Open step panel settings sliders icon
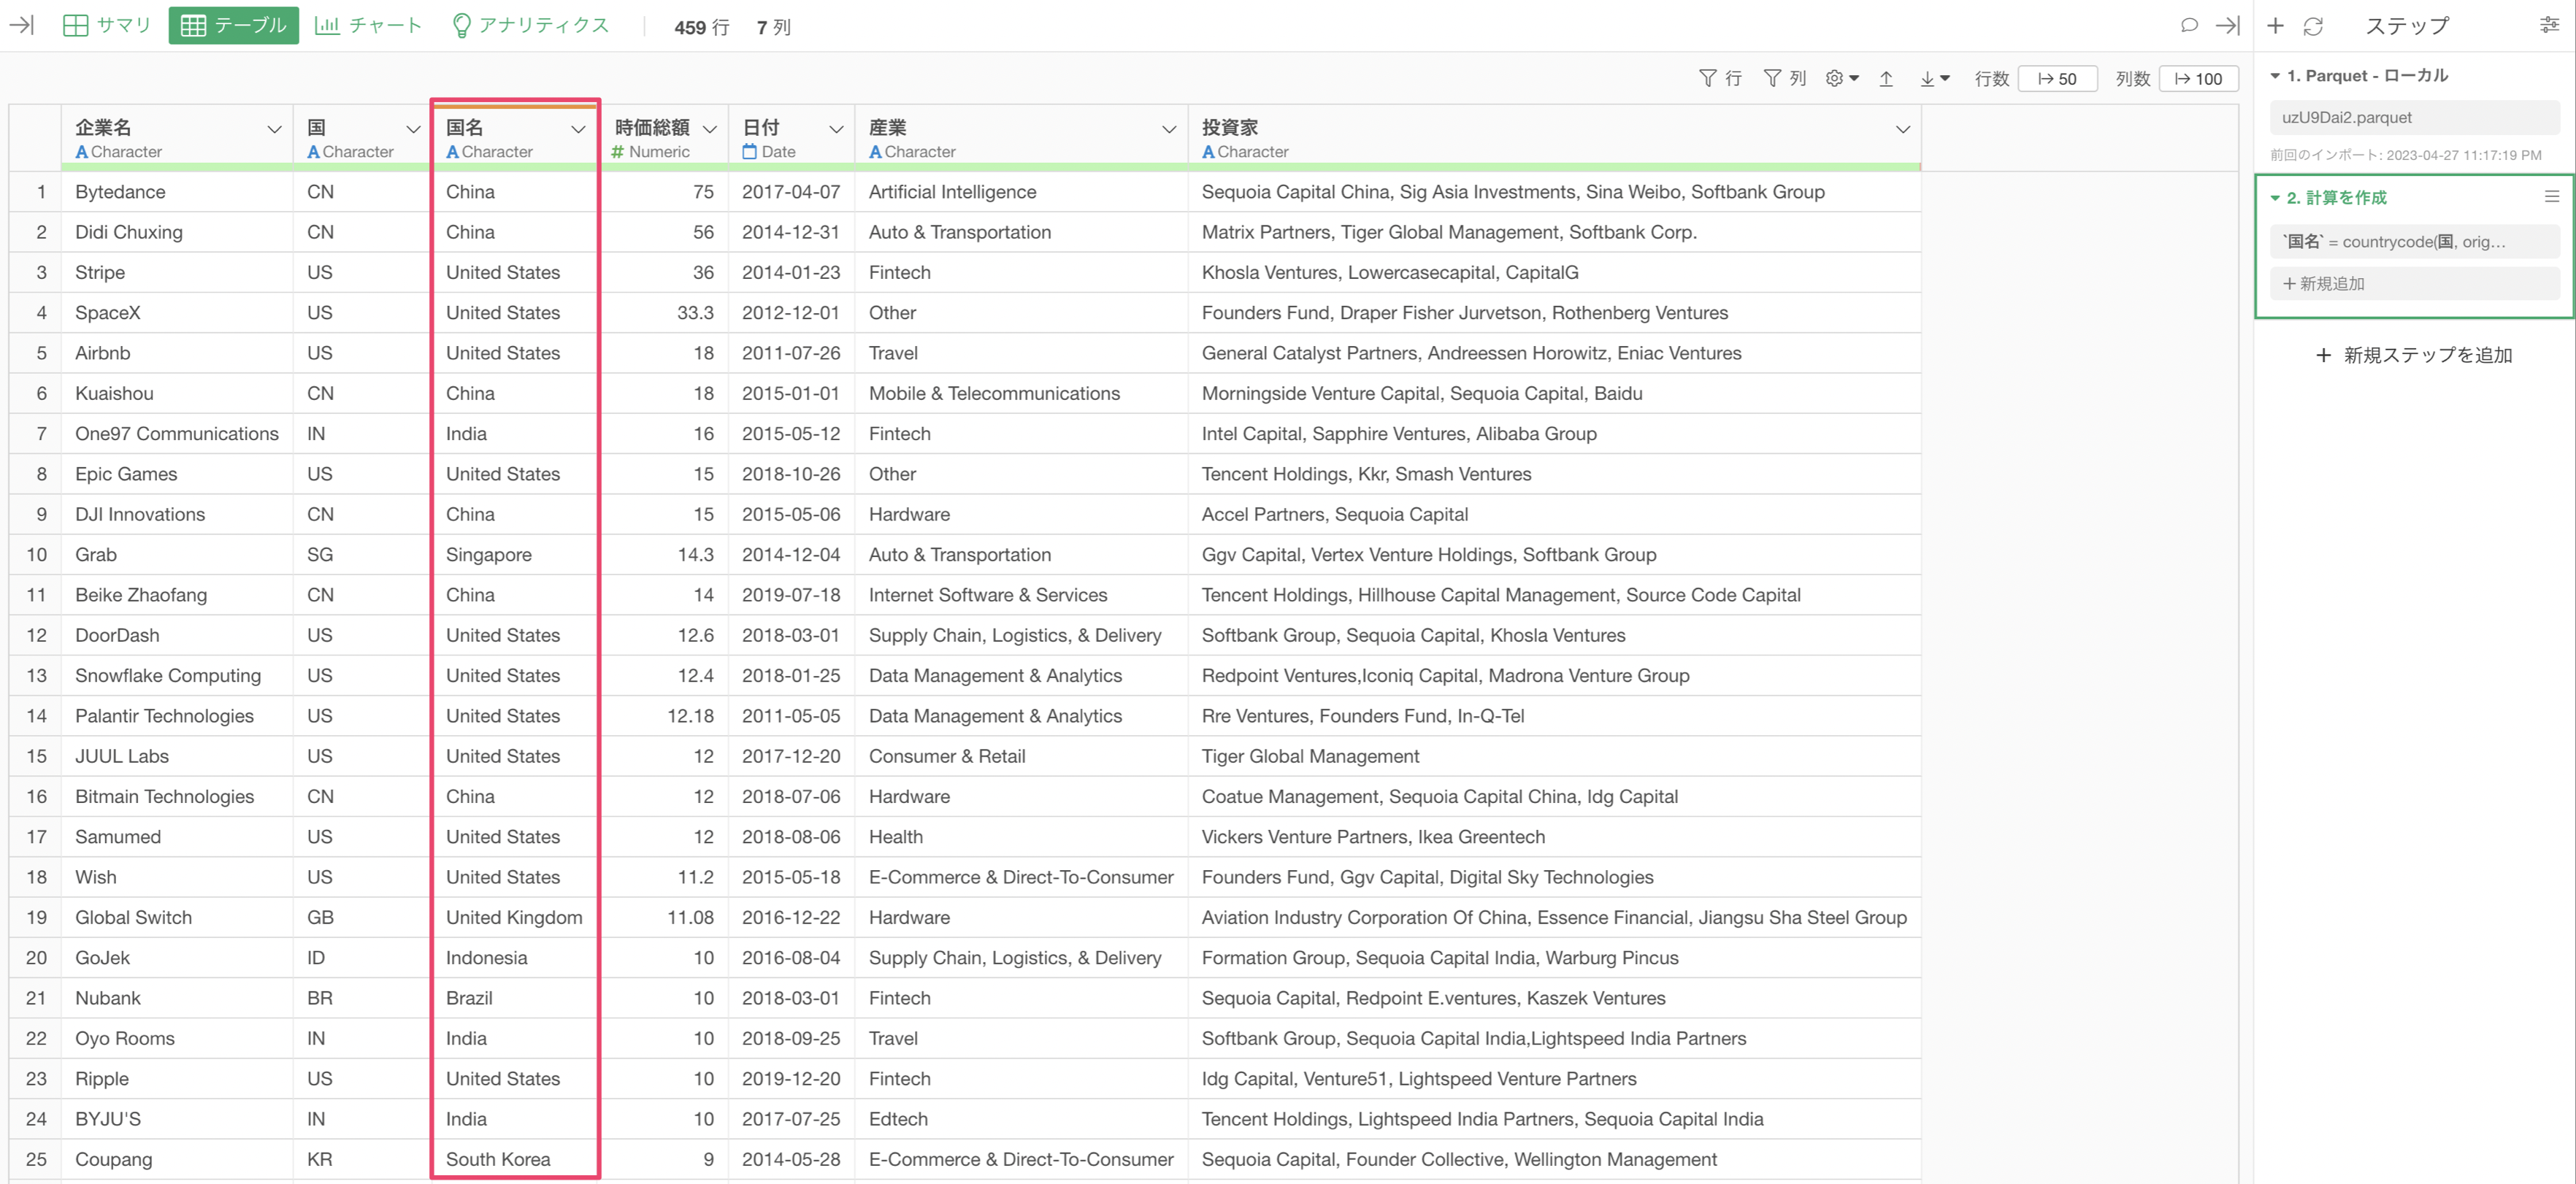 (x=2549, y=26)
